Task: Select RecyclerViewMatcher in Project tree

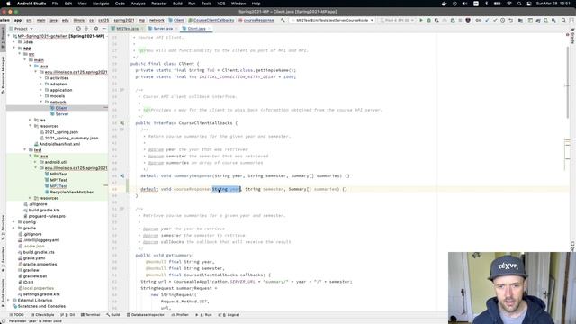Action: coord(71,192)
